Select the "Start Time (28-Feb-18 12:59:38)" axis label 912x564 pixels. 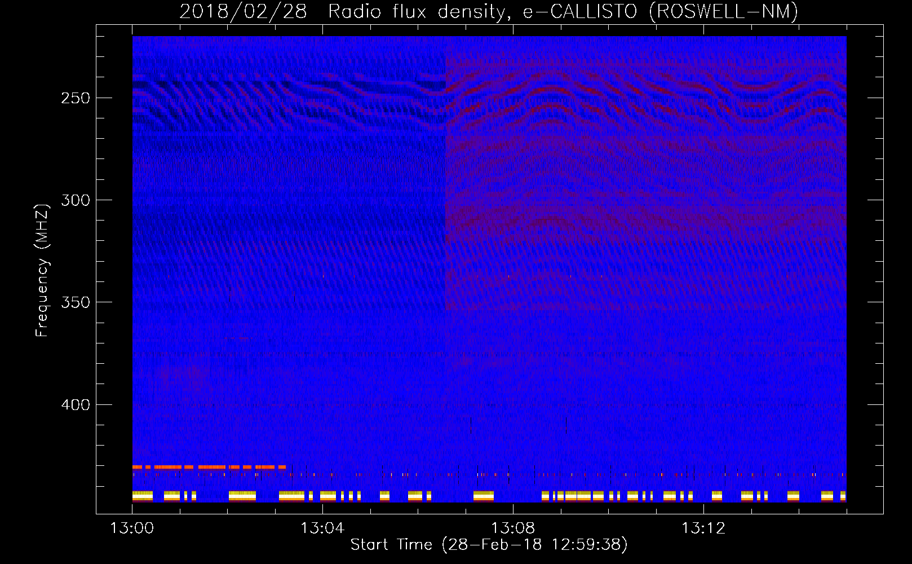coord(489,545)
